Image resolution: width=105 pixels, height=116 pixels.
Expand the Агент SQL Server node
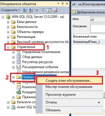(8, 107)
